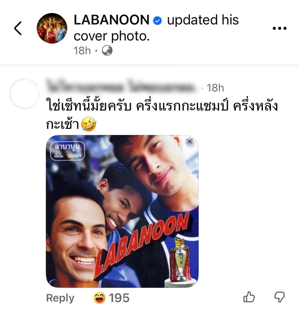Click the 'cover photo' text in header
This screenshot has height=313, width=298.
pyautogui.click(x=111, y=36)
